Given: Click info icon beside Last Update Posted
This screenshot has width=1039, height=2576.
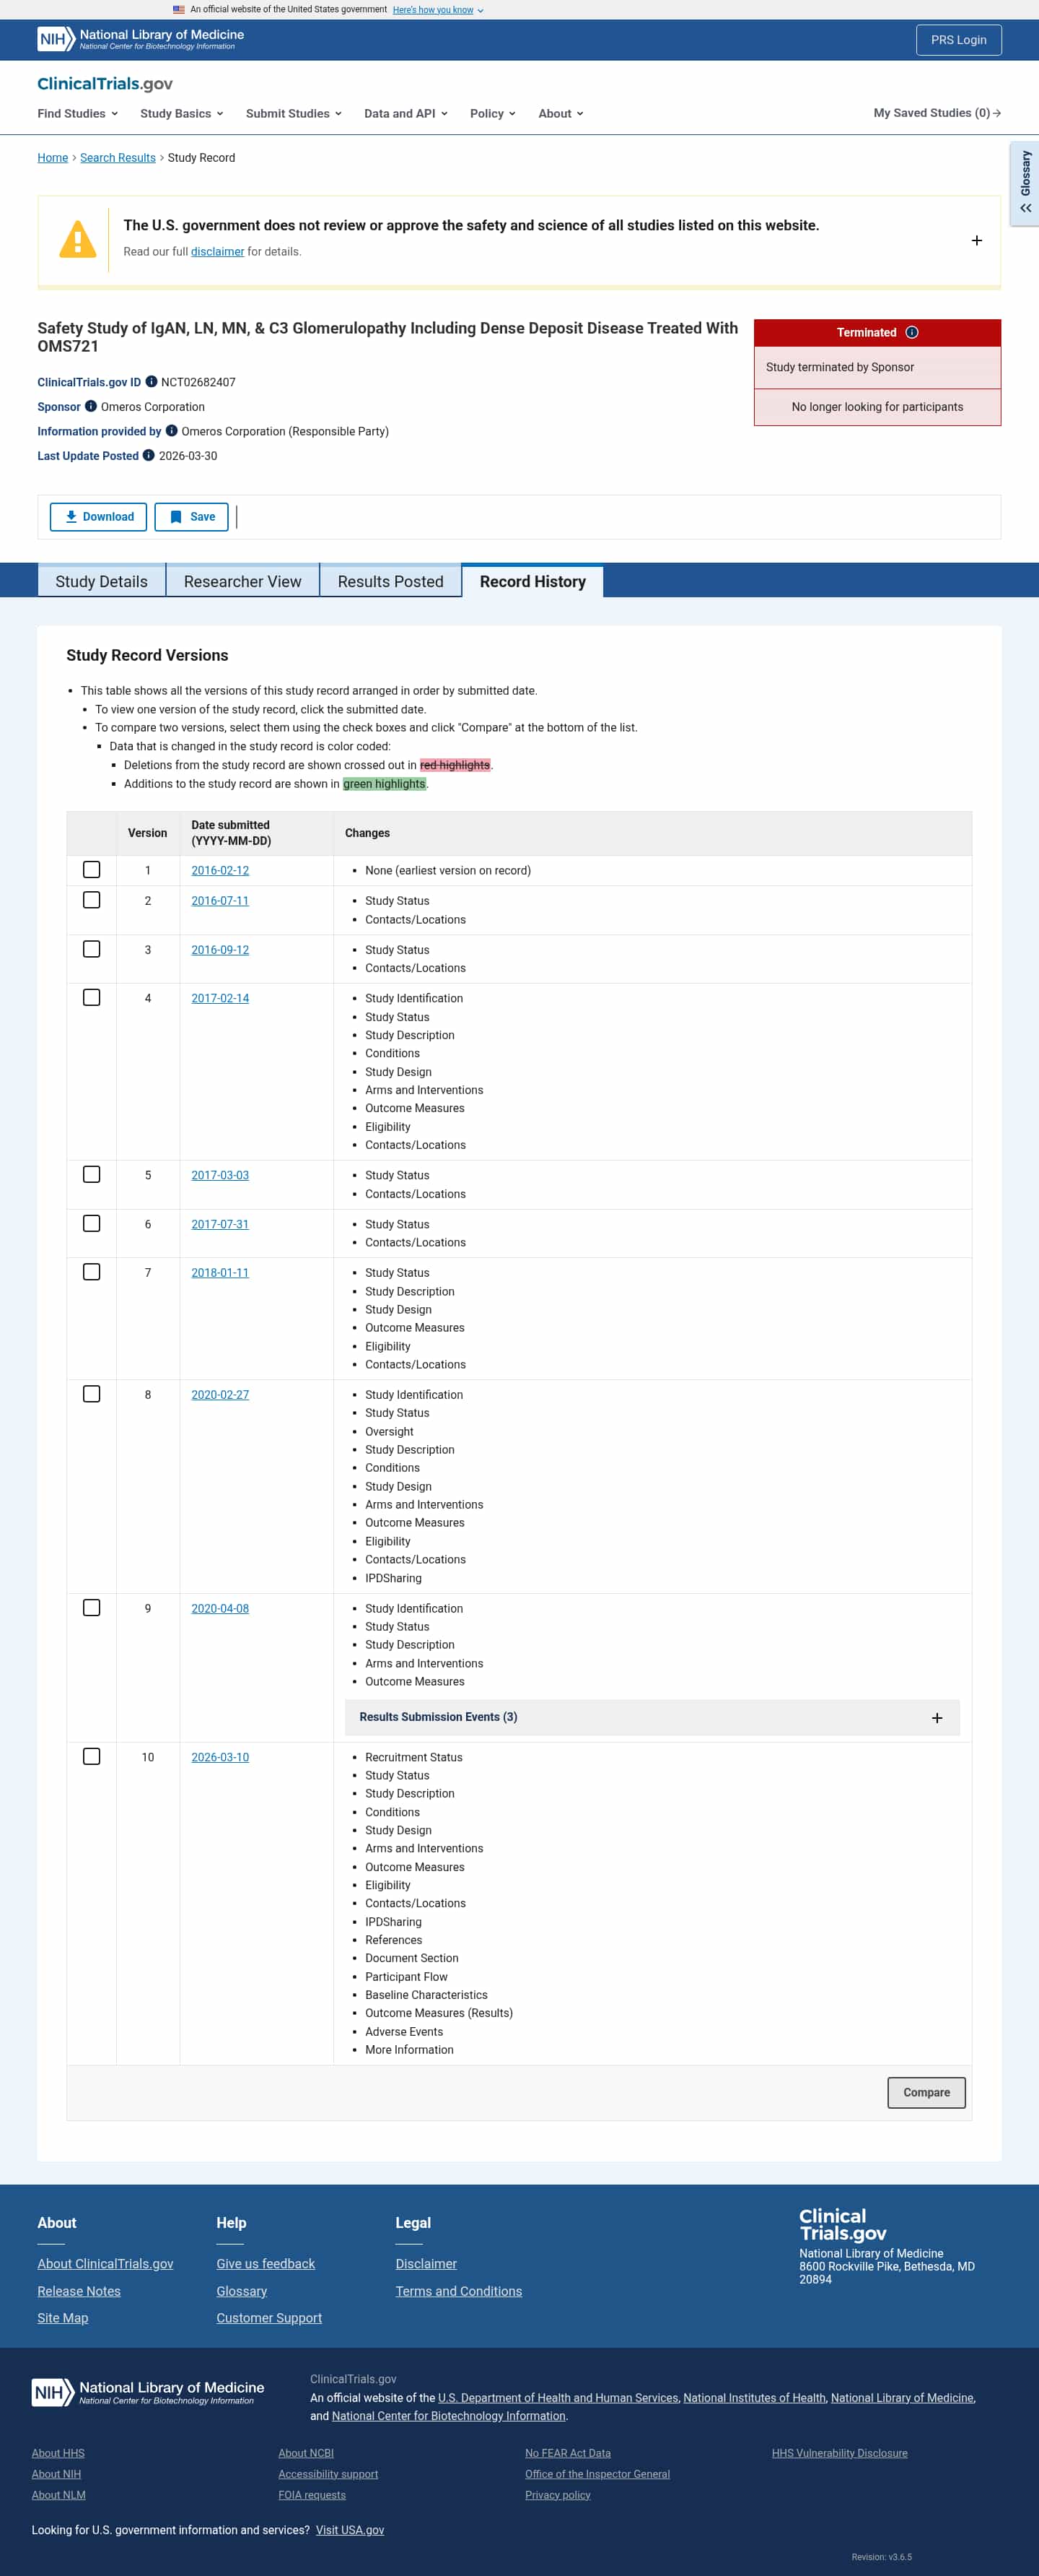Looking at the screenshot, I should [149, 455].
